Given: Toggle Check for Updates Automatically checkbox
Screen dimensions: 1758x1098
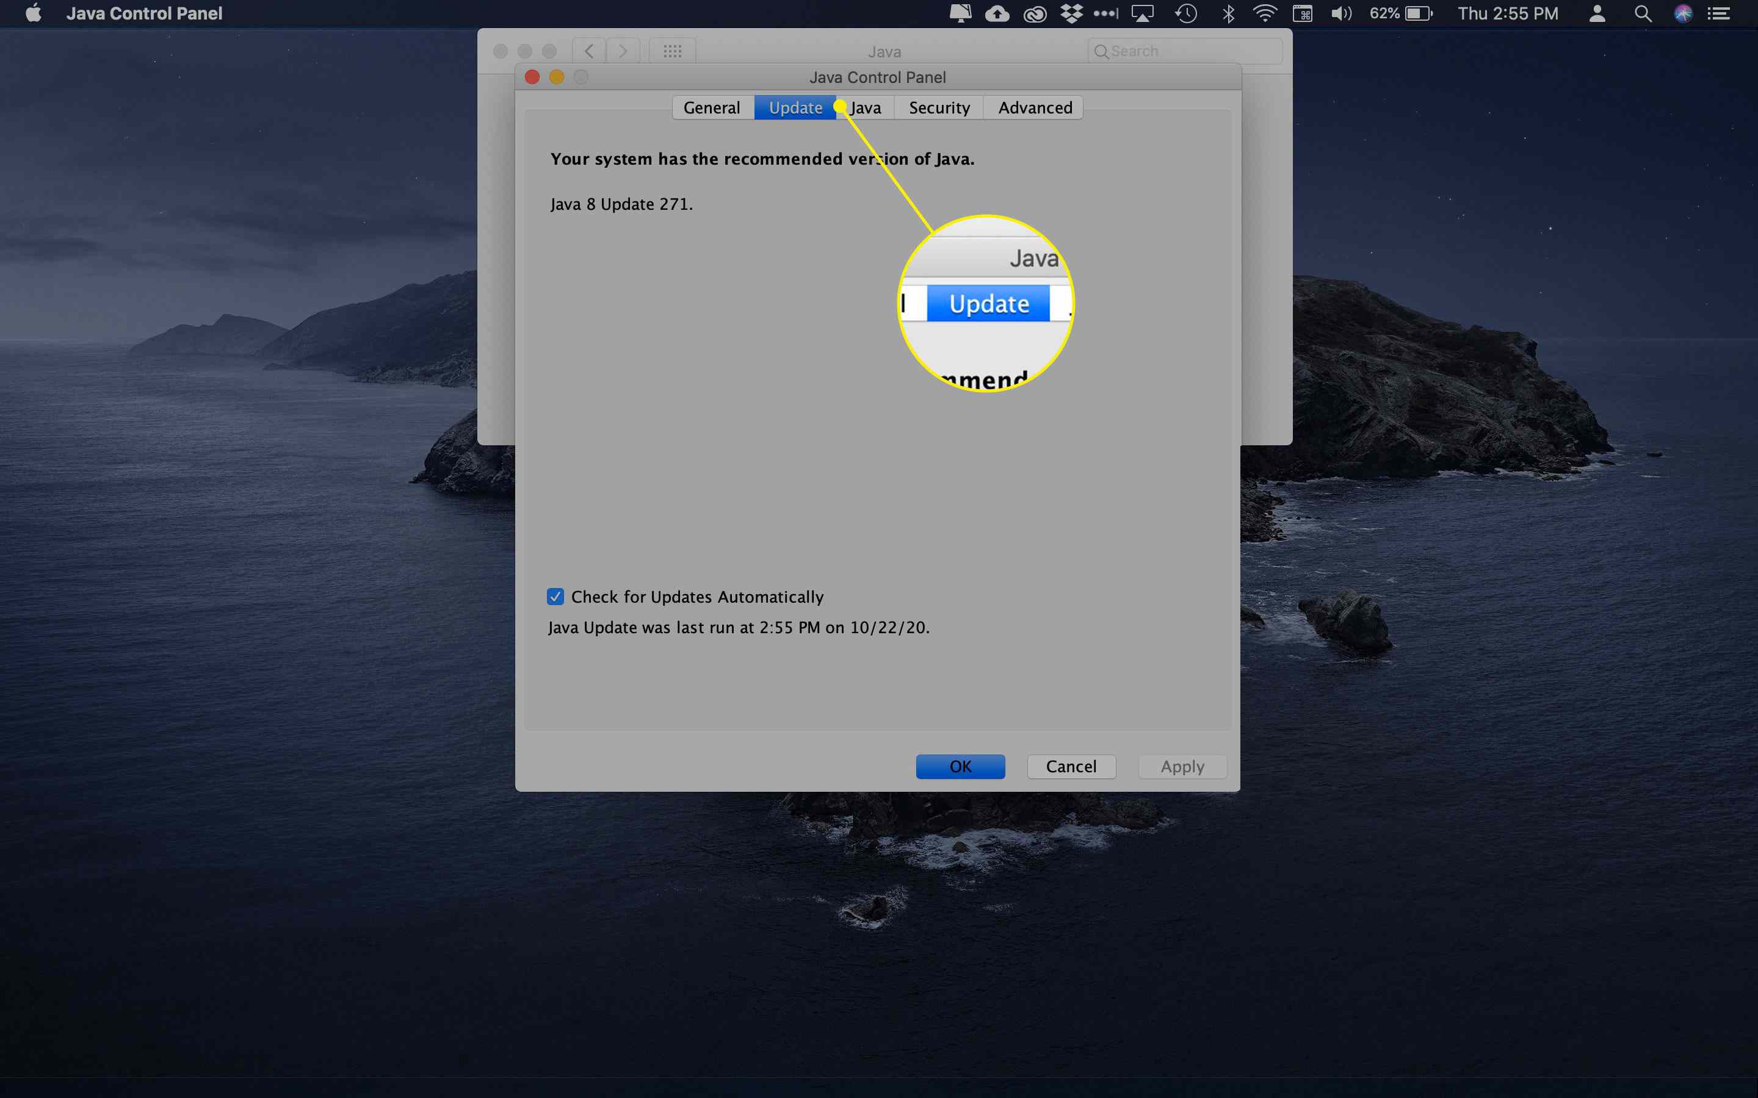Looking at the screenshot, I should (555, 596).
